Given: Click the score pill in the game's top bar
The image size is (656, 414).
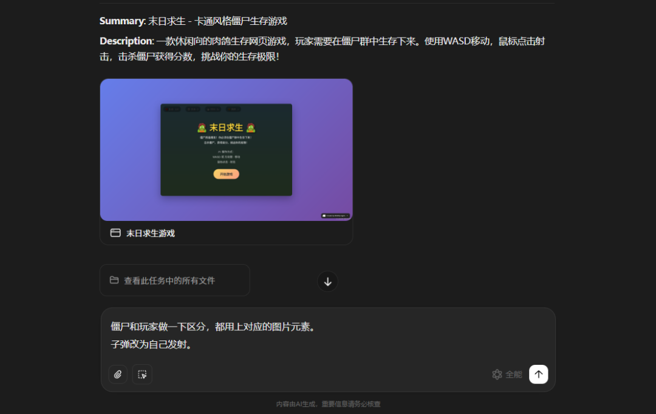Looking at the screenshot, I should point(193,109).
